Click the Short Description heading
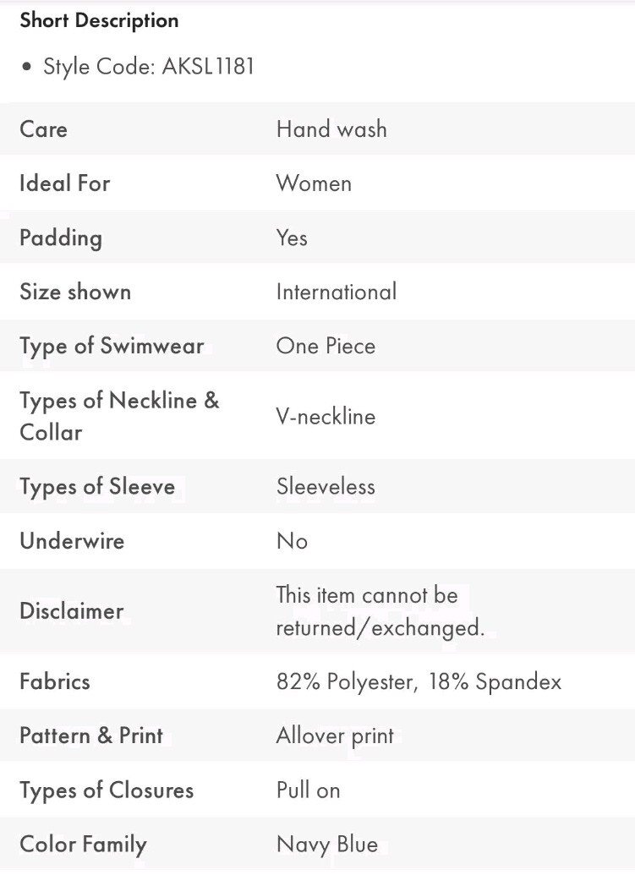 99,20
